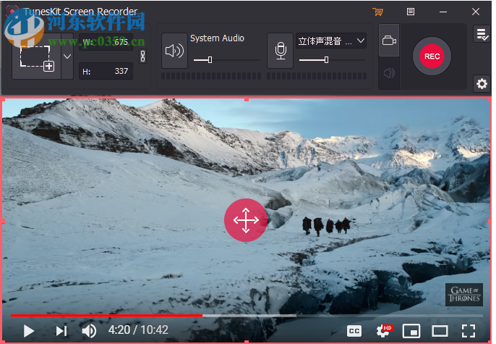Click the width W input field
The width and height of the screenshot is (496, 344).
click(106, 42)
